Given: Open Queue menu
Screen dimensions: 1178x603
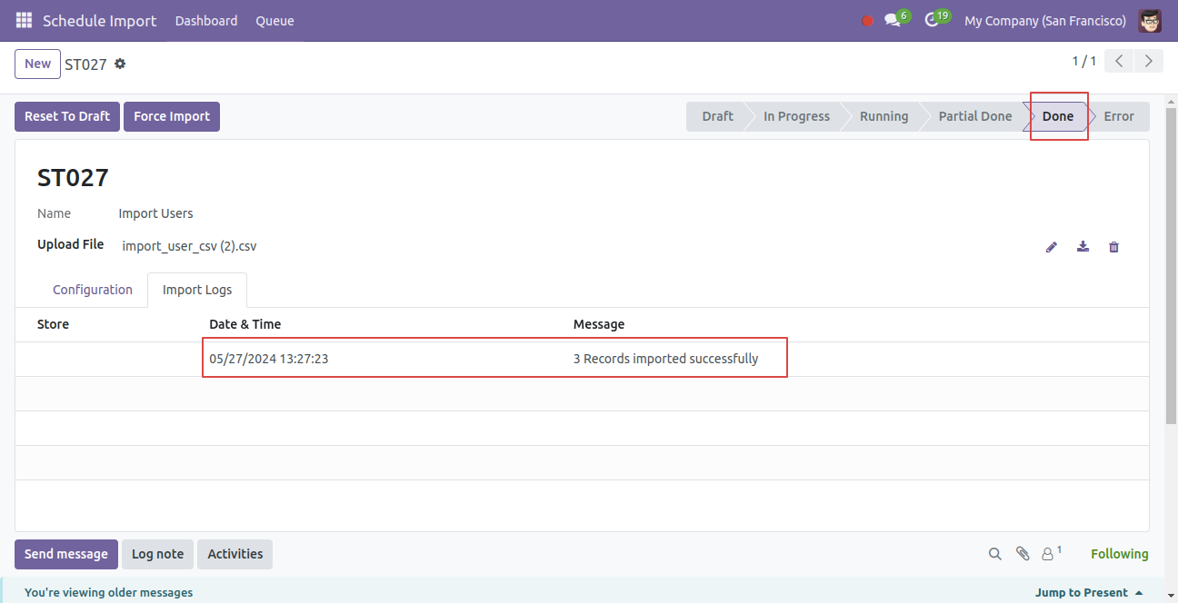Looking at the screenshot, I should (275, 20).
